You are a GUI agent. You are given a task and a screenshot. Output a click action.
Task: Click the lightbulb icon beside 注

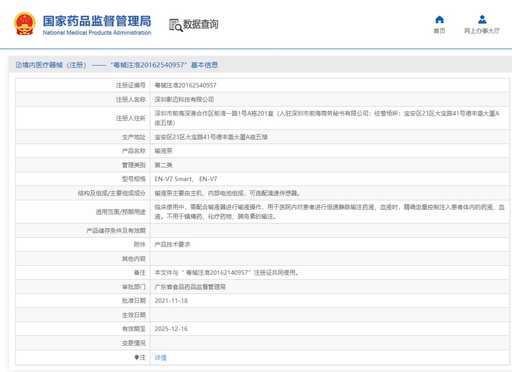point(136,357)
